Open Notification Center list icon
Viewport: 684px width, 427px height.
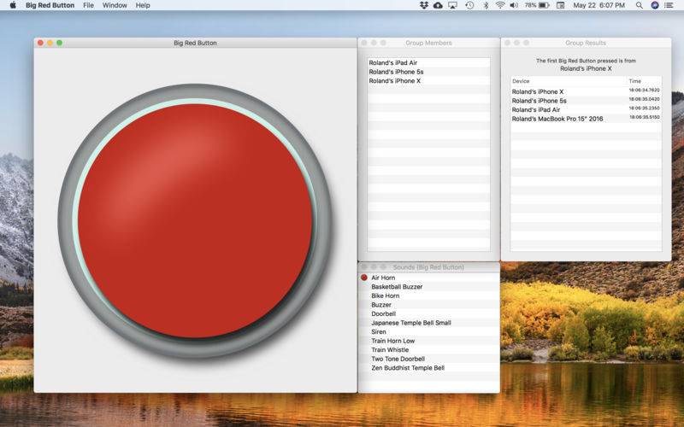[669, 5]
